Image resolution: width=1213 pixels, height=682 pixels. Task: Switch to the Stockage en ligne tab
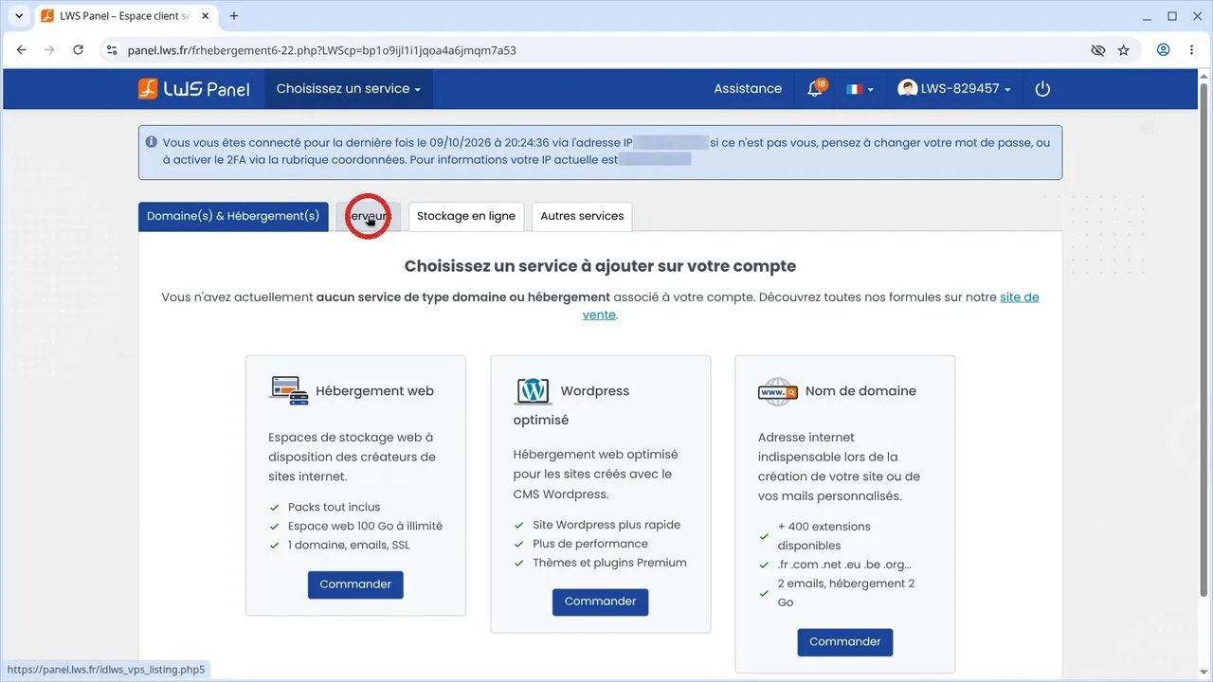coord(466,216)
